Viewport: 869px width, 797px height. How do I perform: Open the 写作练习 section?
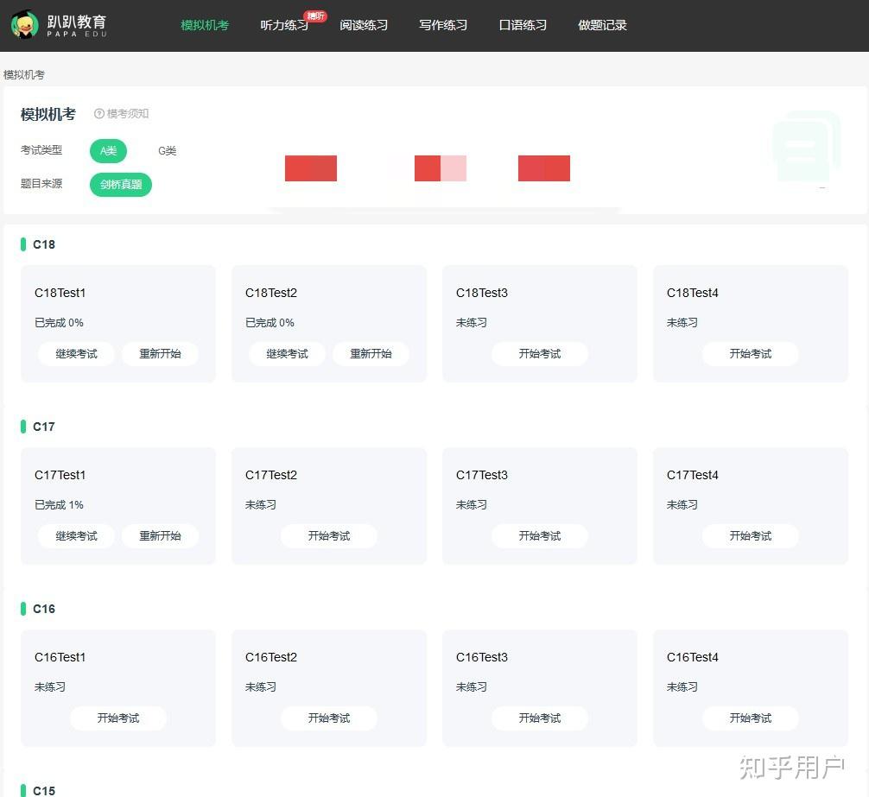[443, 26]
